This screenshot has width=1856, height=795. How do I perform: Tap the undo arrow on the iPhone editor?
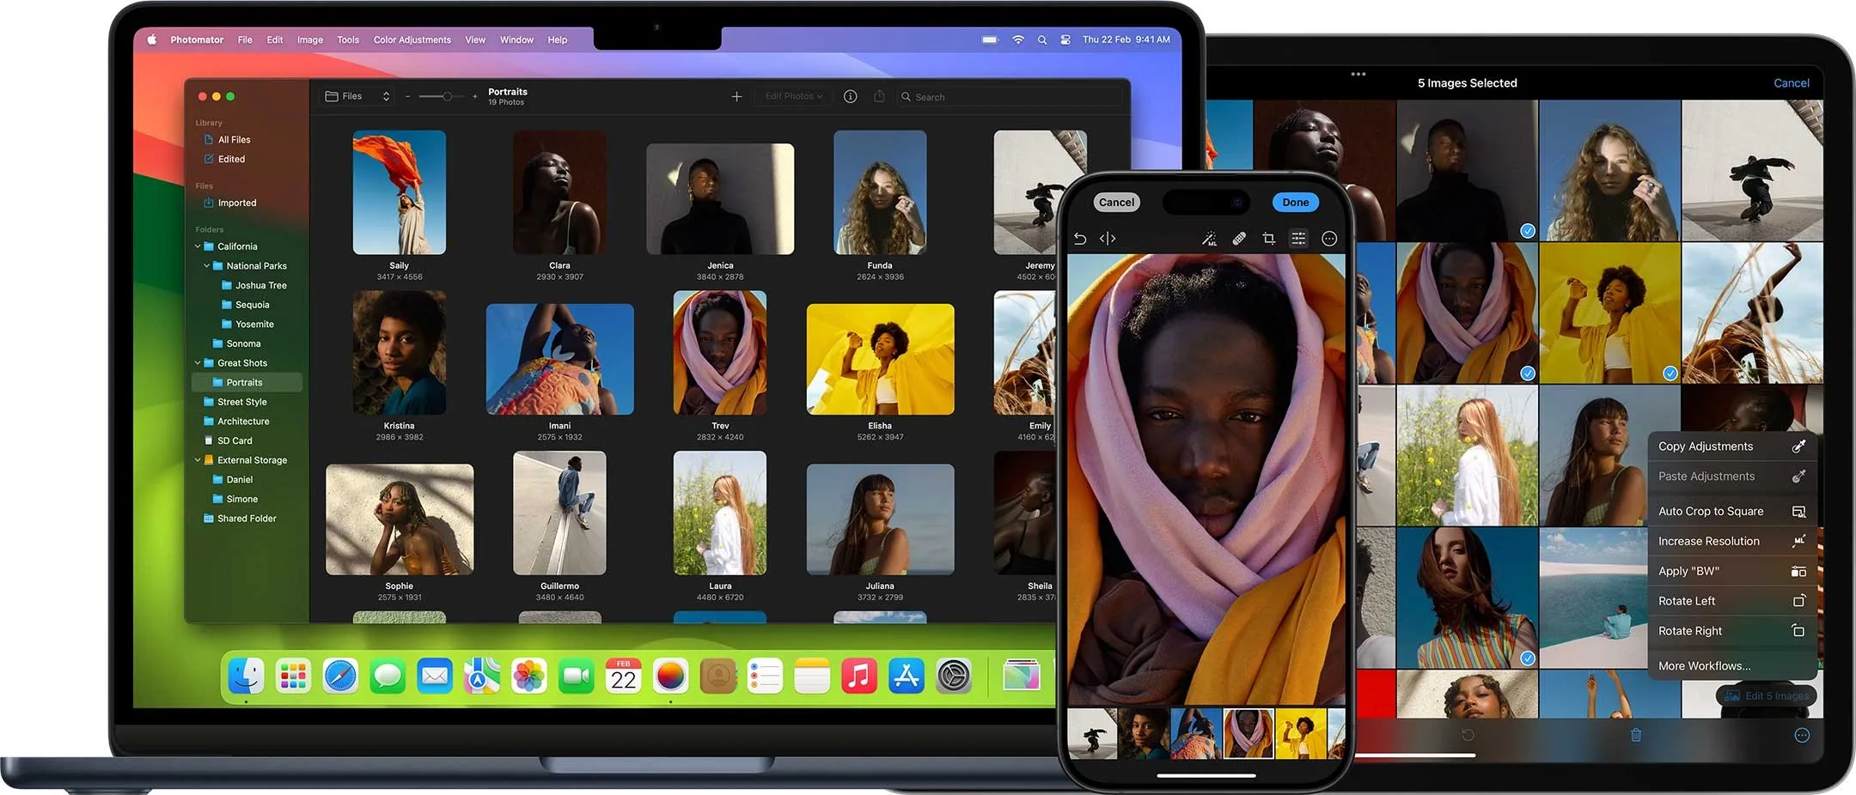pos(1080,239)
